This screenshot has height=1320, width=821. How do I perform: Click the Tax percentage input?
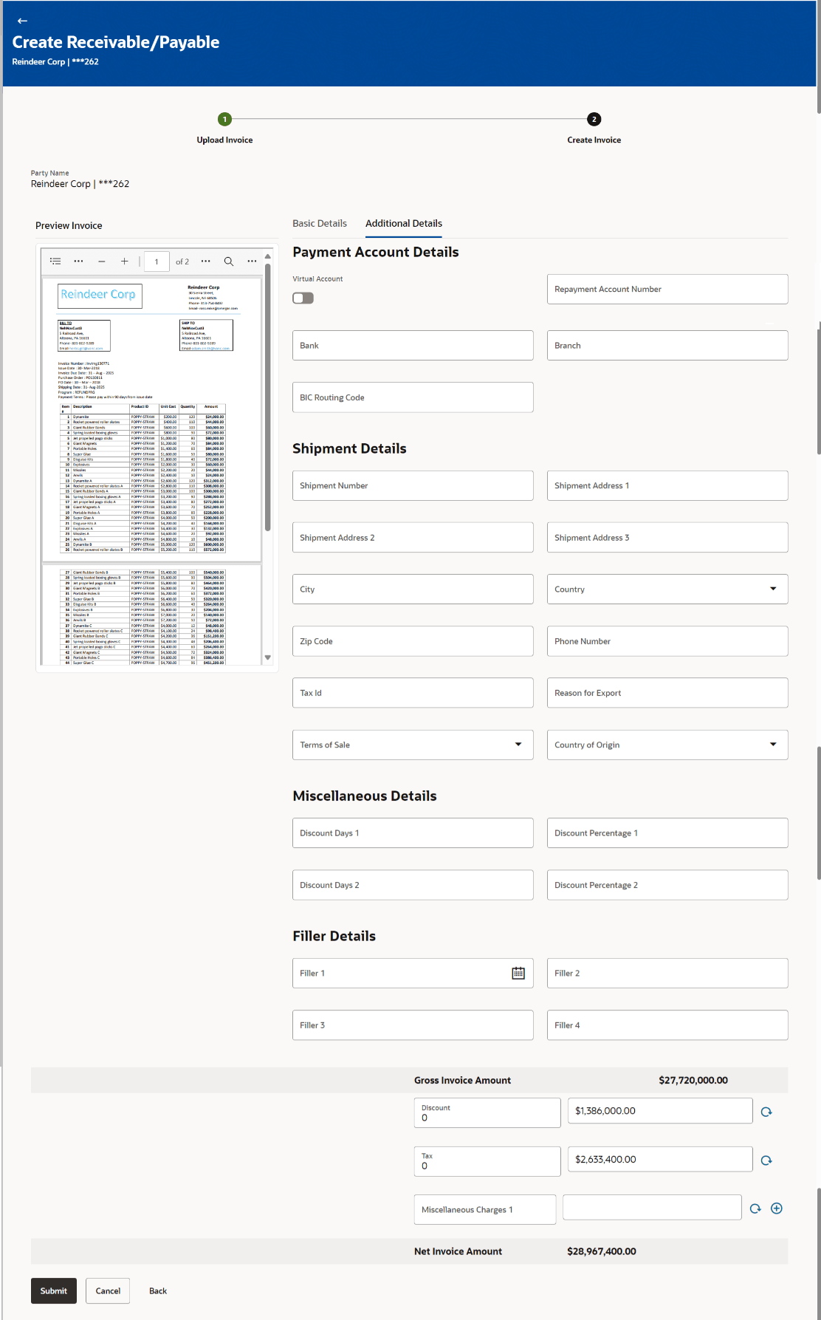(x=487, y=1161)
